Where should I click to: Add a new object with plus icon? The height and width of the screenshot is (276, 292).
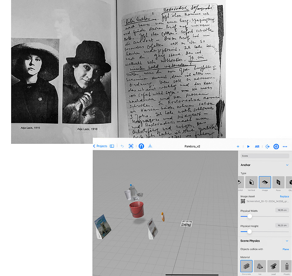click(238, 146)
